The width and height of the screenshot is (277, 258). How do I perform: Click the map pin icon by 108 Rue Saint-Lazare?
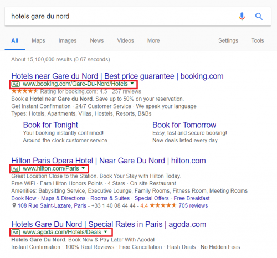tap(14, 205)
